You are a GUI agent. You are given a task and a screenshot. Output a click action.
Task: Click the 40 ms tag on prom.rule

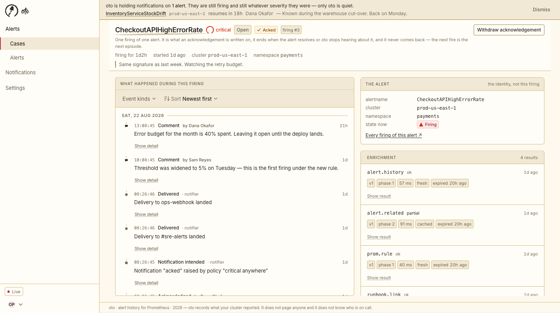click(x=406, y=265)
